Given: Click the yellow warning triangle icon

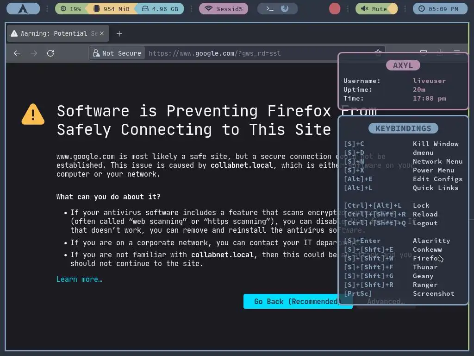Looking at the screenshot, I should click(x=33, y=114).
